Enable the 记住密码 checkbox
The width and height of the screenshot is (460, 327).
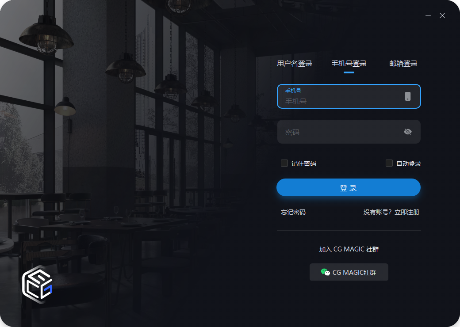pyautogui.click(x=284, y=163)
